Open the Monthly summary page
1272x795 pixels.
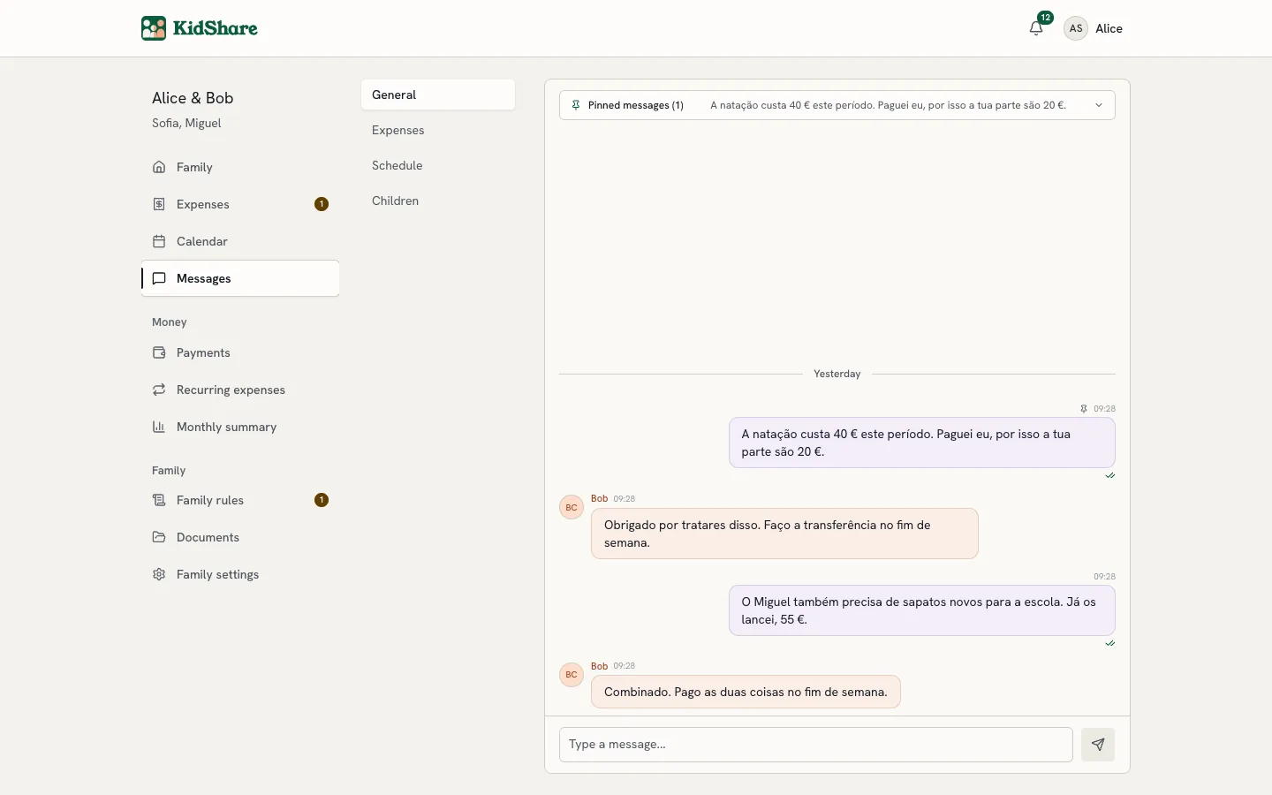click(240, 427)
